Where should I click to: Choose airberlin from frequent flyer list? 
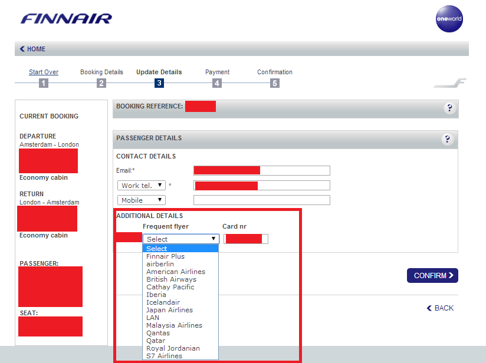pyautogui.click(x=180, y=264)
